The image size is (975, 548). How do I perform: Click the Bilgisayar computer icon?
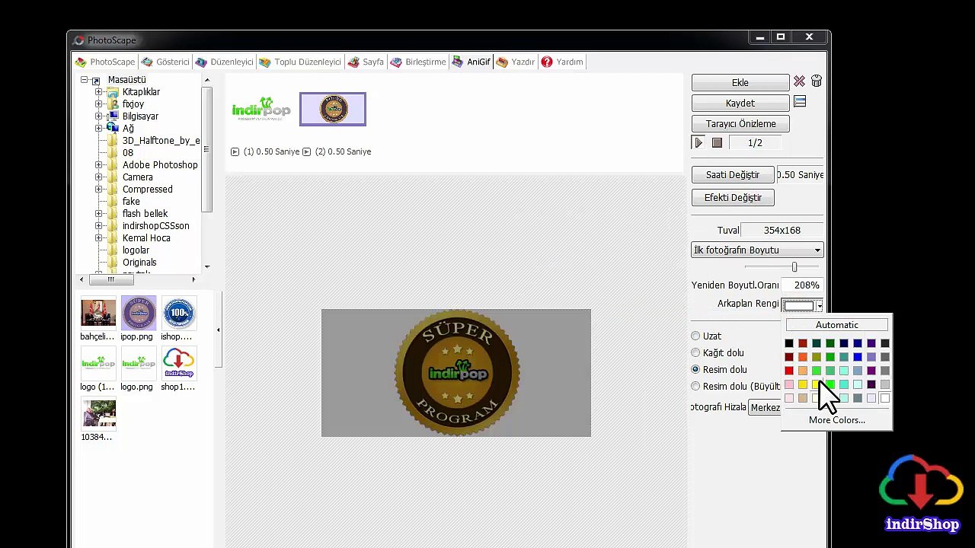click(x=113, y=116)
